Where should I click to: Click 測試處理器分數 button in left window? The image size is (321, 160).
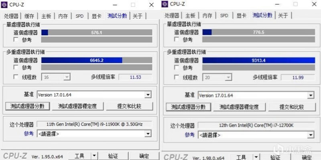27,106
